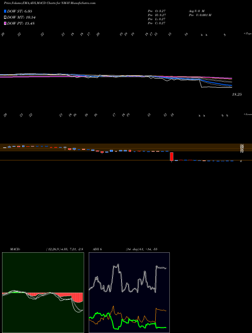The height and width of the screenshot is (333, 252).
Task: Click the MACD values '(12,26,9) 4.33, 7.21, -2.8'
Action: pyautogui.click(x=65, y=249)
